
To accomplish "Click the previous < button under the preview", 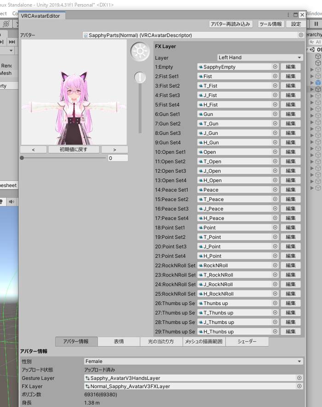I will click(x=33, y=149).
